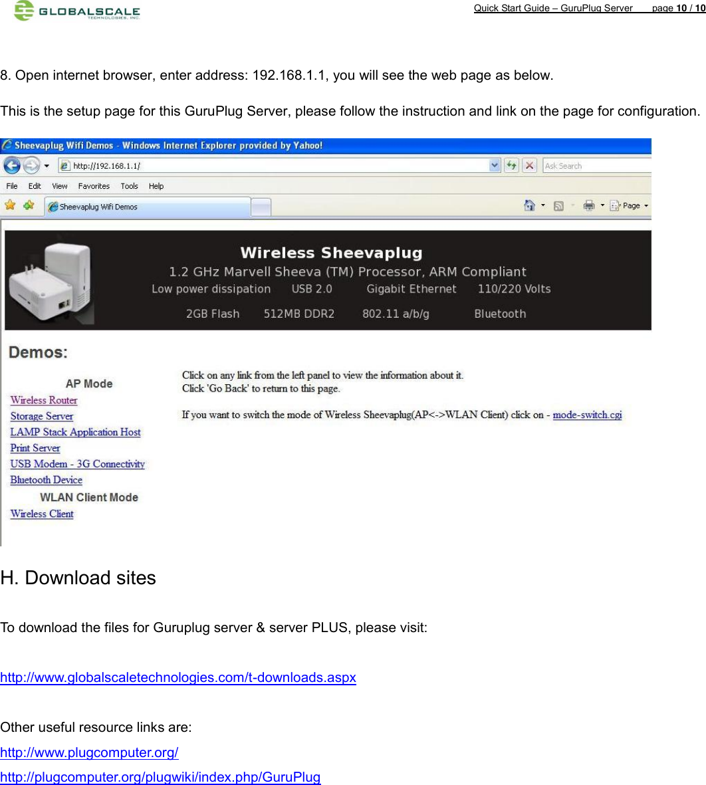Open the www.plugcomputer.org link
This screenshot has width=706, height=785.
pos(89,753)
